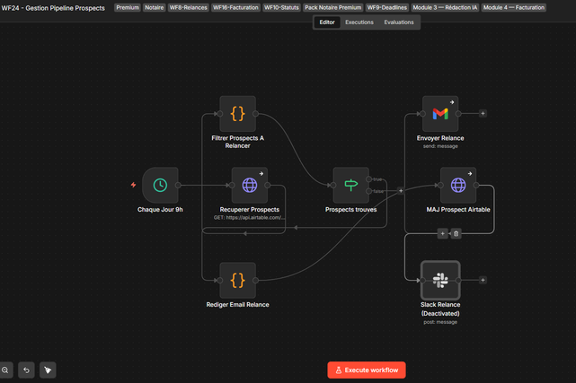Delete the Airtable-to-Slack connection with trash icon
Screen dimensions: 576x383
456,233
